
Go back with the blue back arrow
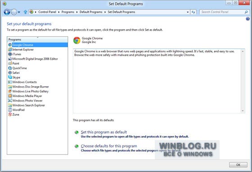(7, 12)
